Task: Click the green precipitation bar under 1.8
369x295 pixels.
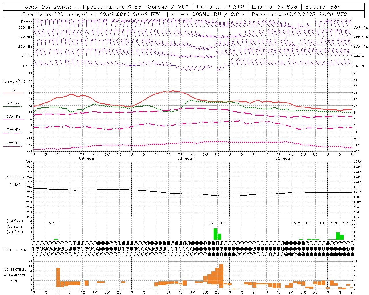Action: 338,236
